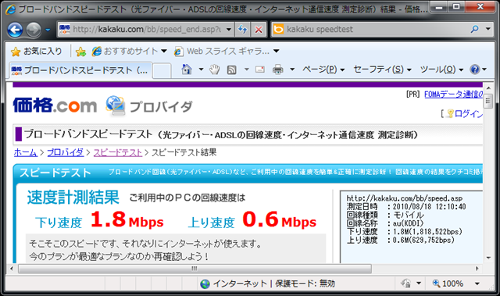The height and width of the screenshot is (296, 500).
Task: Click the search magnifier icon
Action: [474, 29]
